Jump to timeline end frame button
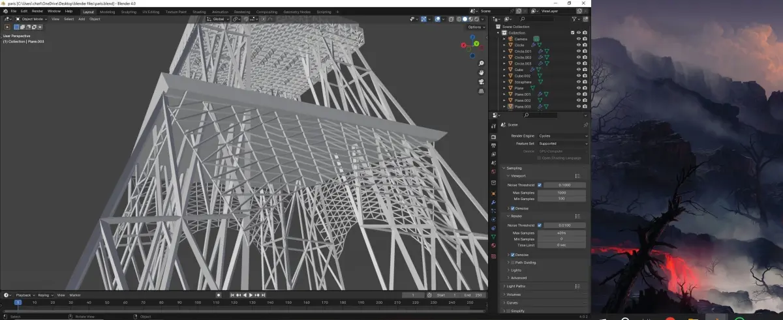Screen dimensions: 783x320 (x=262, y=295)
